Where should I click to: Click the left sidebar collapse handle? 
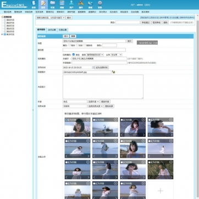click(x=33, y=110)
